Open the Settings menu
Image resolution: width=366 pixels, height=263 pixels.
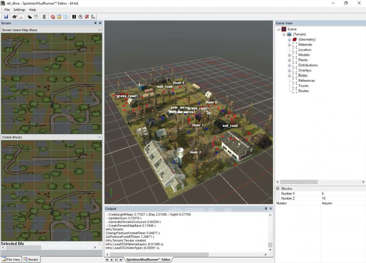click(x=19, y=9)
